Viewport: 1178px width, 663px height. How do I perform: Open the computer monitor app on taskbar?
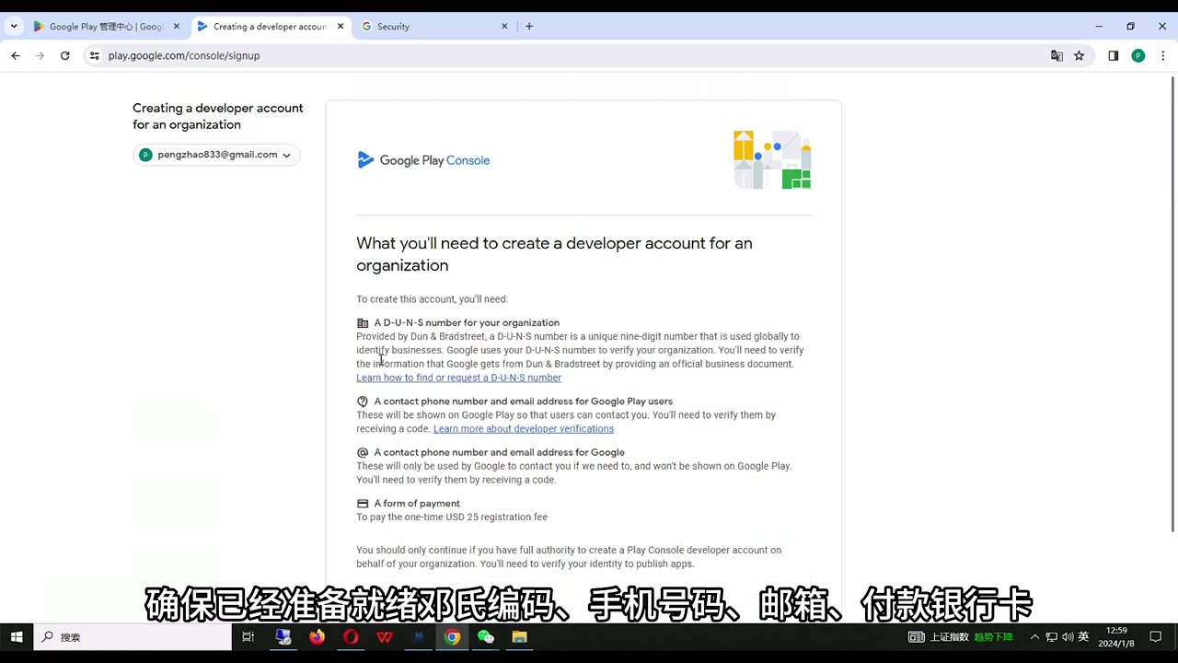(283, 636)
